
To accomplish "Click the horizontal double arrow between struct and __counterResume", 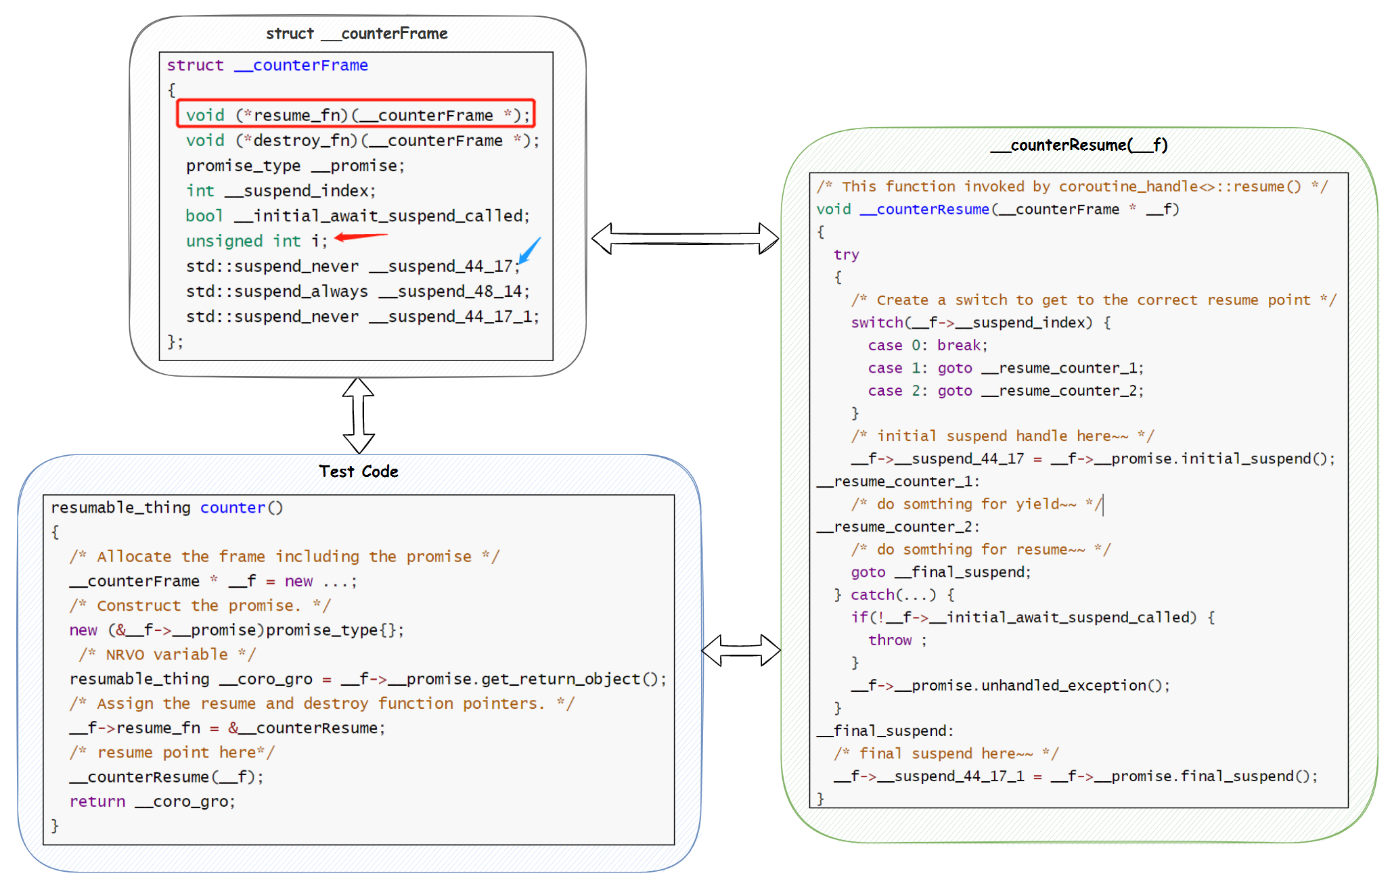I will point(685,238).
